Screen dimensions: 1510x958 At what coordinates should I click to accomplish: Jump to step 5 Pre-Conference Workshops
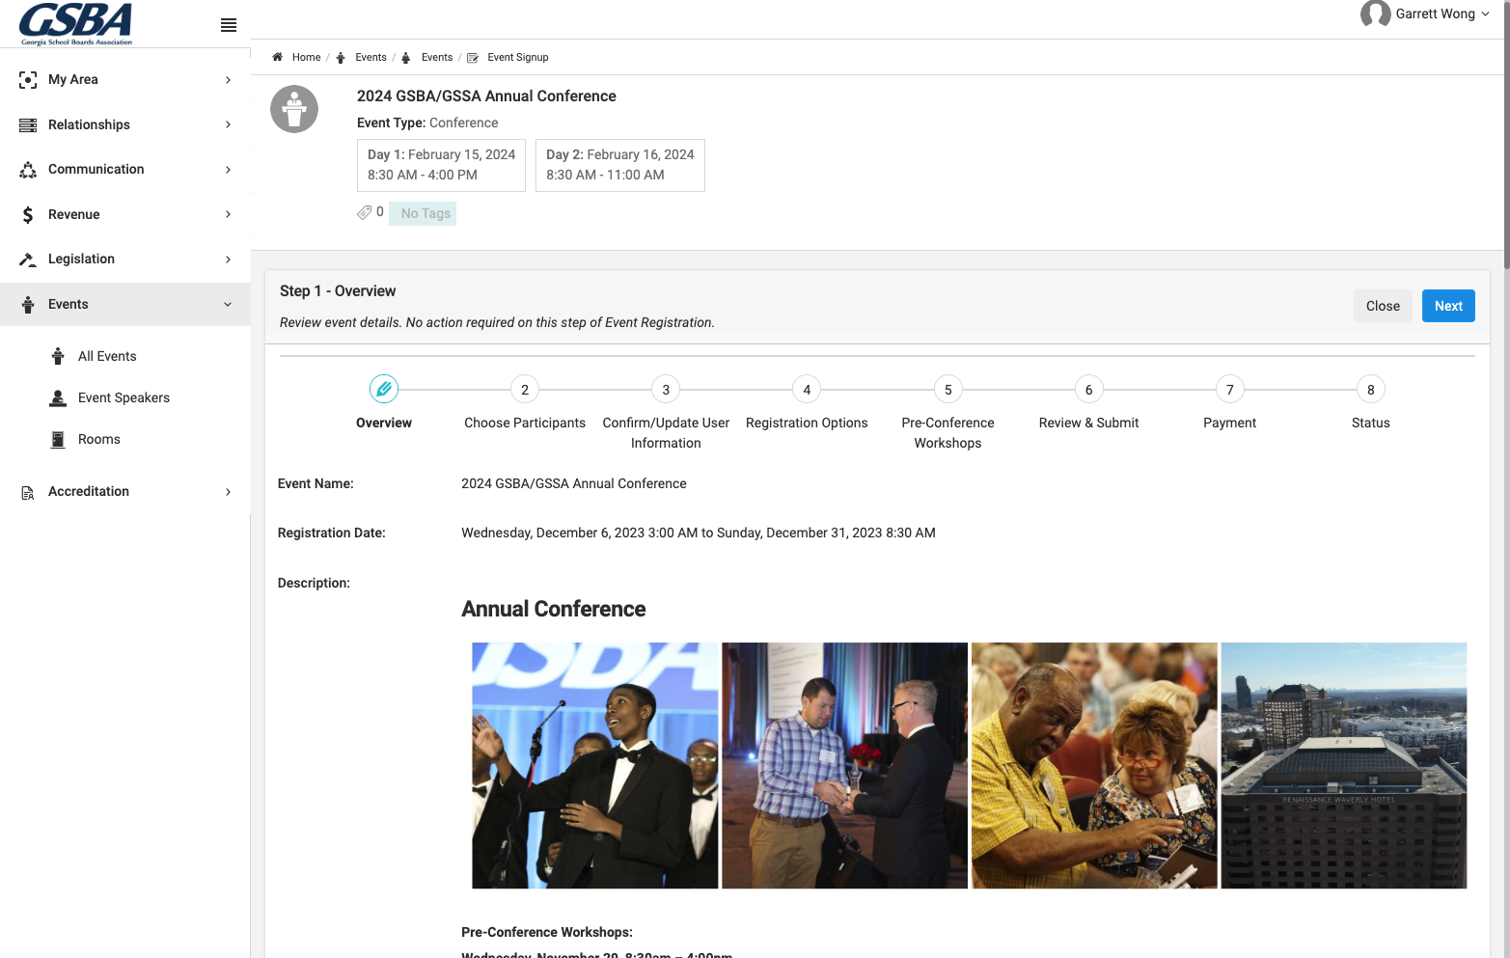tap(947, 390)
